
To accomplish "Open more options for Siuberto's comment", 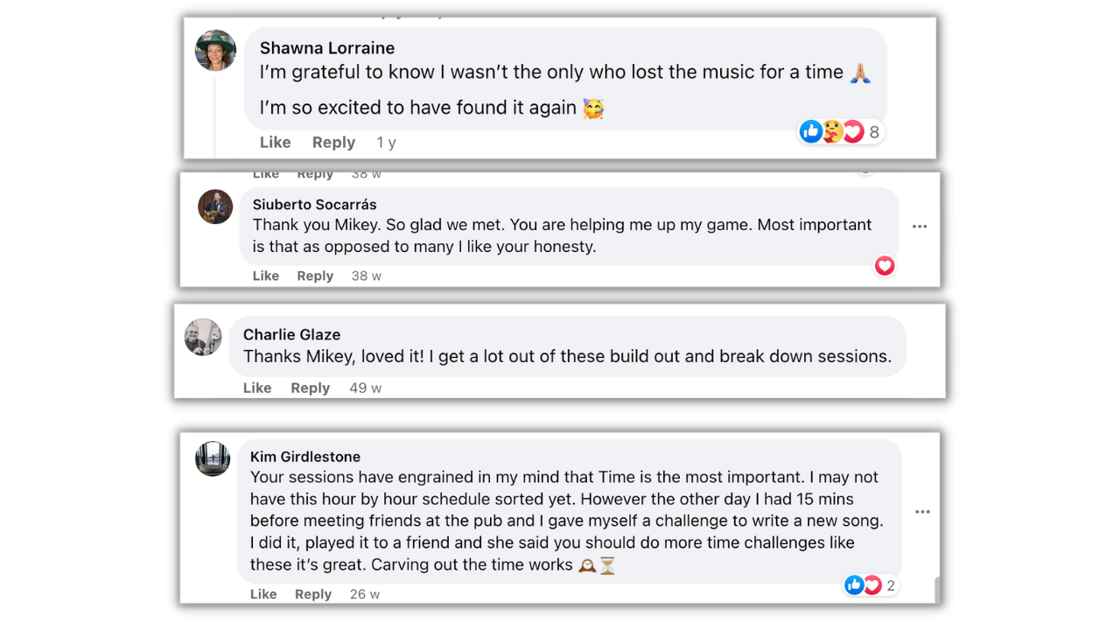I will coord(920,227).
